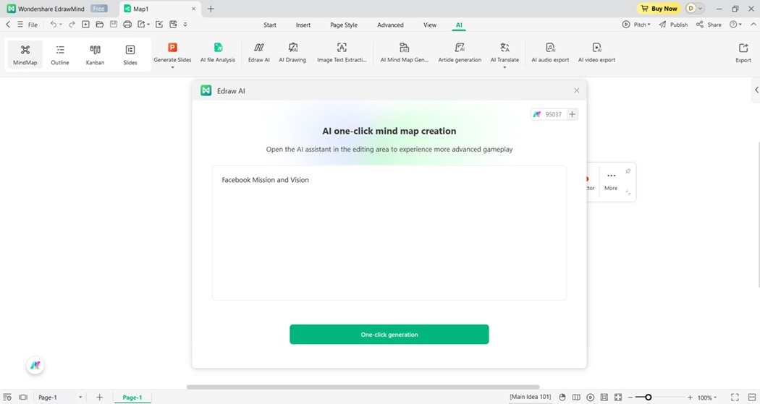Save the document with disk icon
This screenshot has height=404, width=760.
tap(114, 24)
